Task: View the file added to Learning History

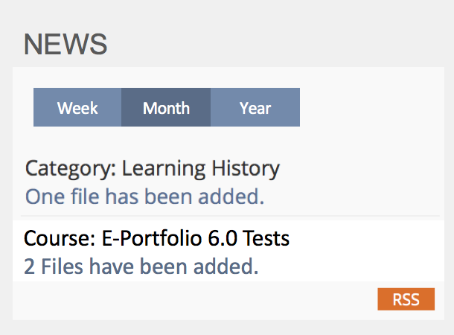Action: click(x=144, y=197)
